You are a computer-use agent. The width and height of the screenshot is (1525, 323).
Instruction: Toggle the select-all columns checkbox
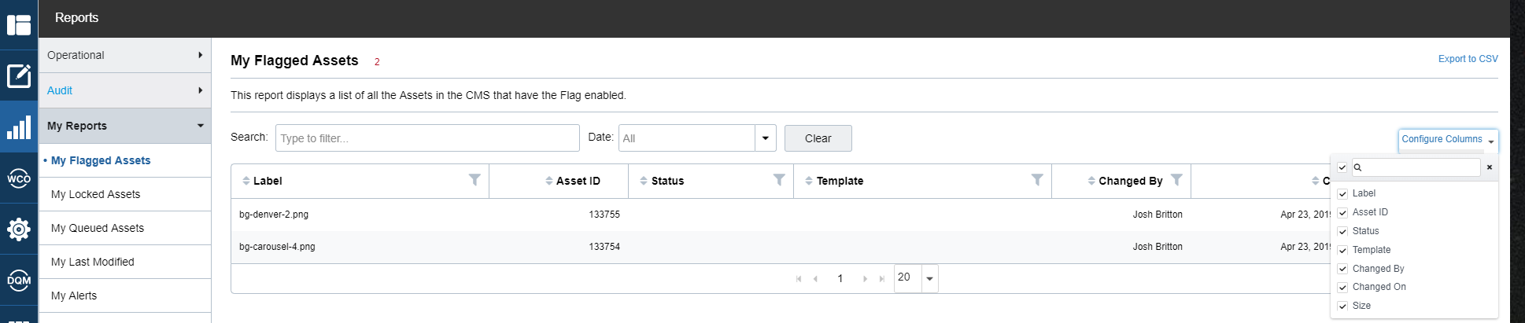click(x=1342, y=167)
